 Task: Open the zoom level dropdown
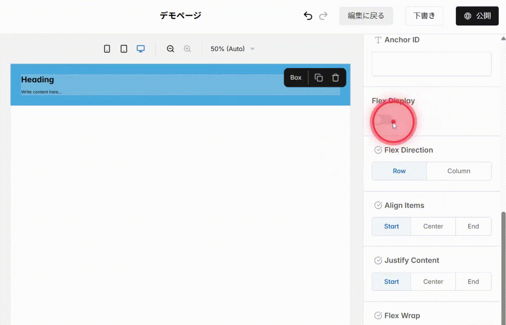tap(232, 49)
